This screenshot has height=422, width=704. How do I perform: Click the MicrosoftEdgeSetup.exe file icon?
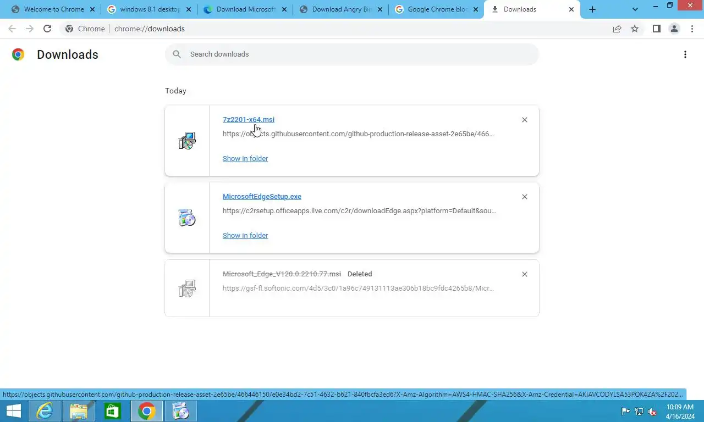click(187, 218)
